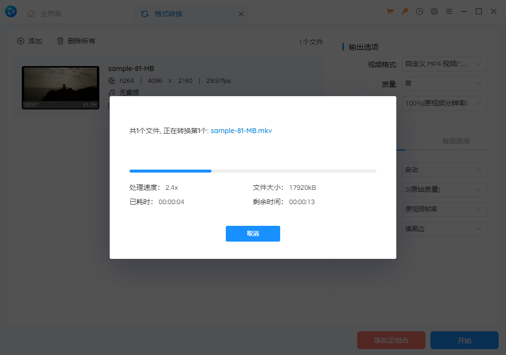The image size is (506, 355).
Task: Open the settings gear icon
Action: pos(434,11)
